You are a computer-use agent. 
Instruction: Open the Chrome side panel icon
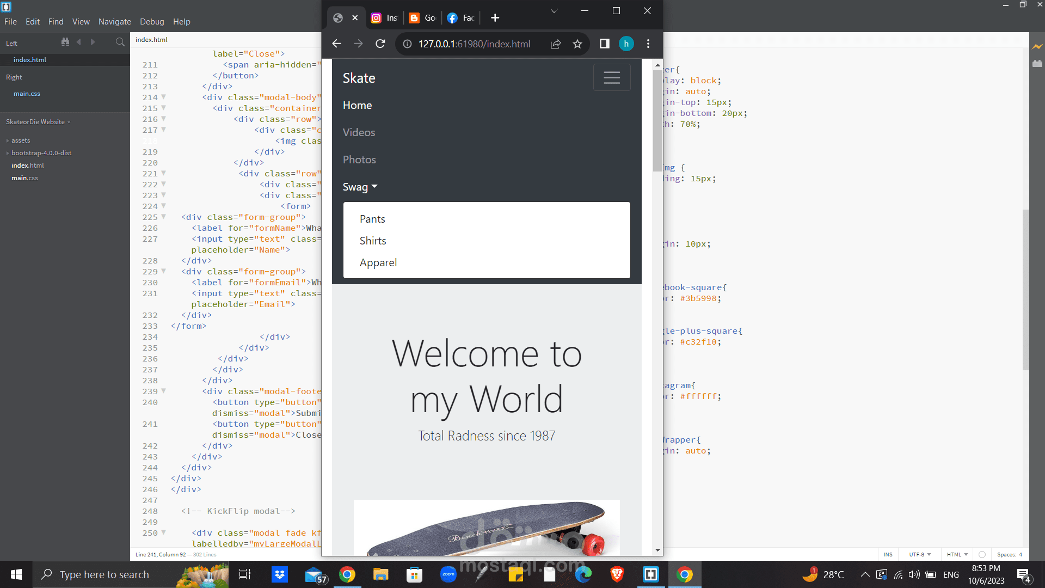click(x=604, y=44)
